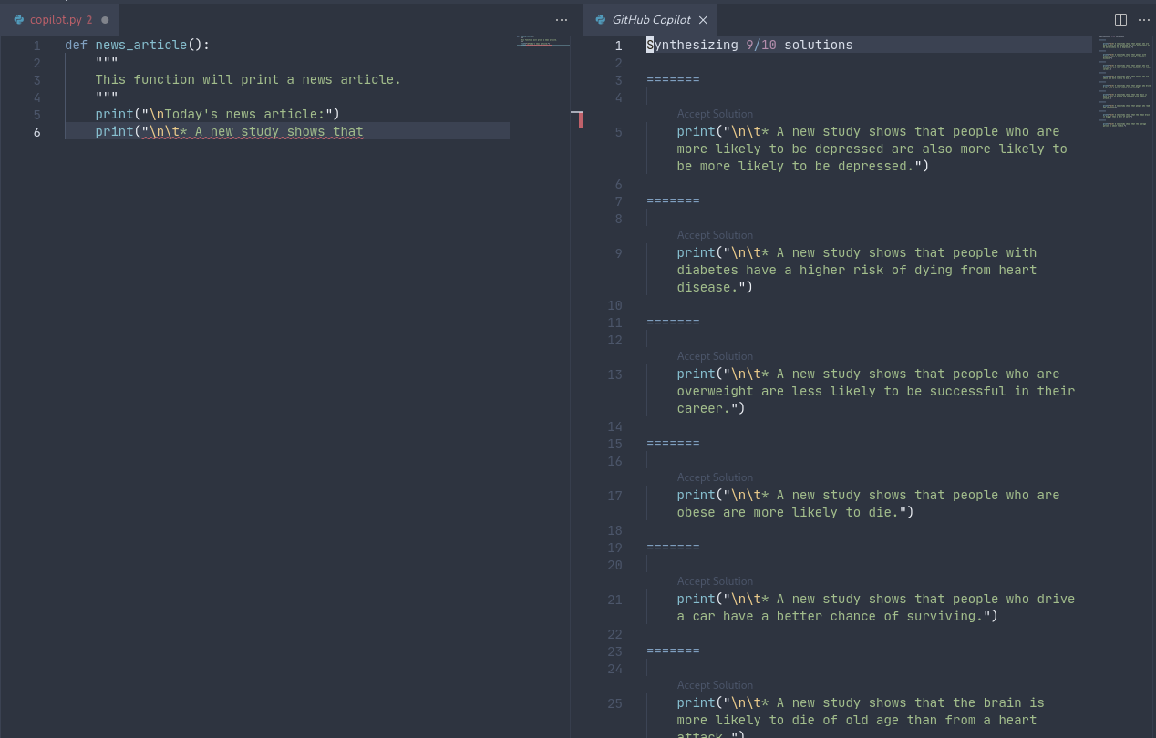Open more actions menu on GitHub Copilot editor
Viewport: 1156px width, 738px height.
[1143, 19]
